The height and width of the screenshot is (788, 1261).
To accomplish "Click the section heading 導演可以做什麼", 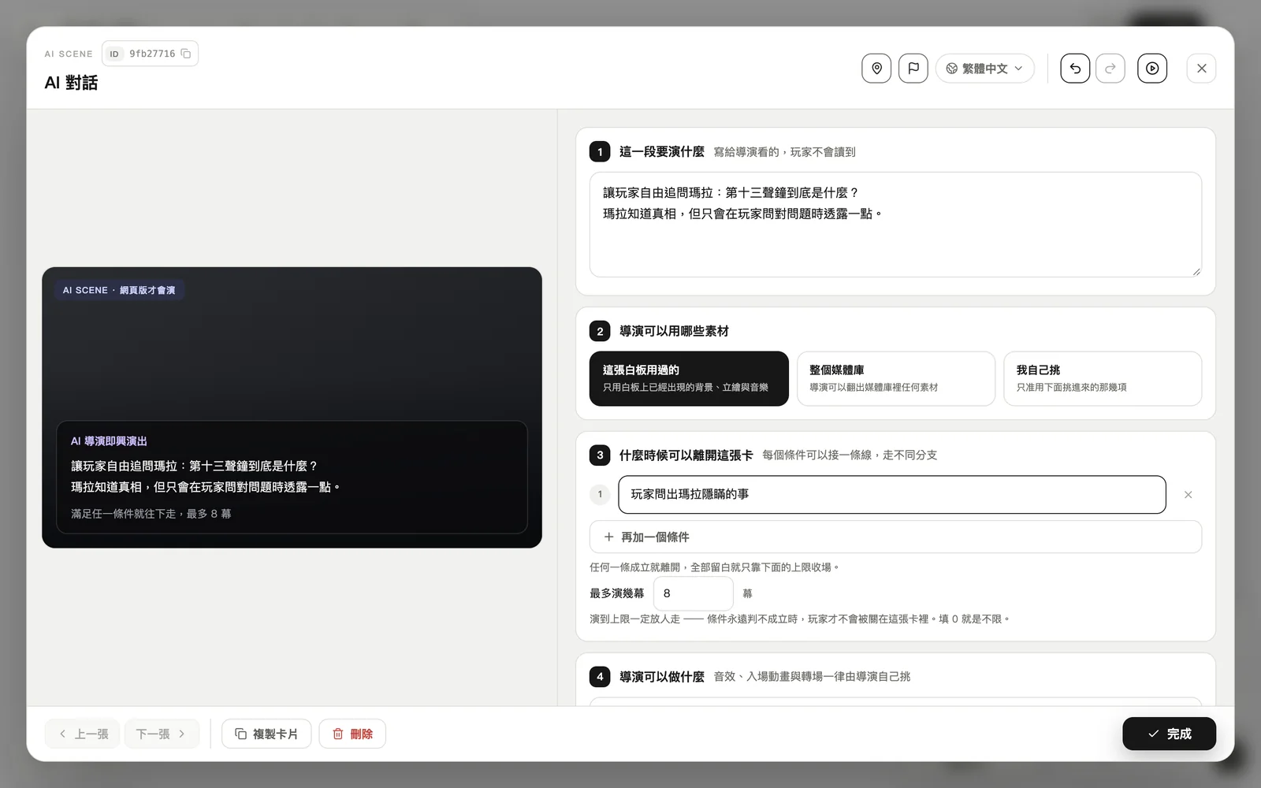I will [662, 677].
